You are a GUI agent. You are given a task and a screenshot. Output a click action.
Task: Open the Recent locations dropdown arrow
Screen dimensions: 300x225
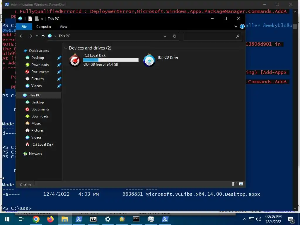click(37, 36)
